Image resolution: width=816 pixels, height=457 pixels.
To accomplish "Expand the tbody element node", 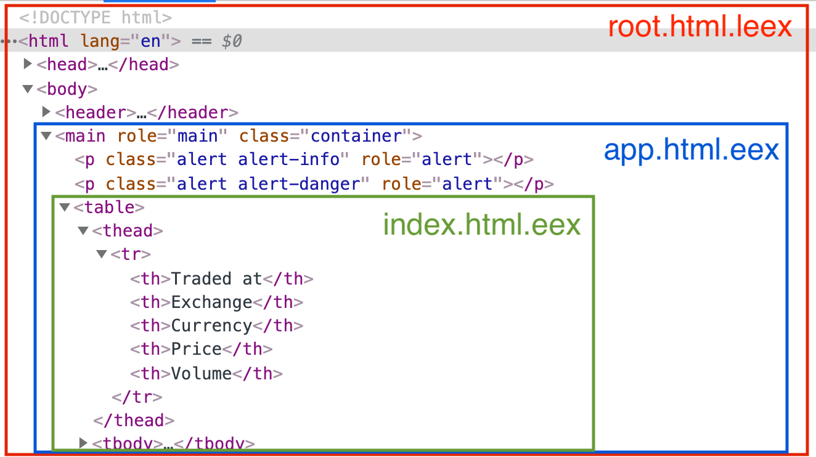I will click(x=83, y=442).
